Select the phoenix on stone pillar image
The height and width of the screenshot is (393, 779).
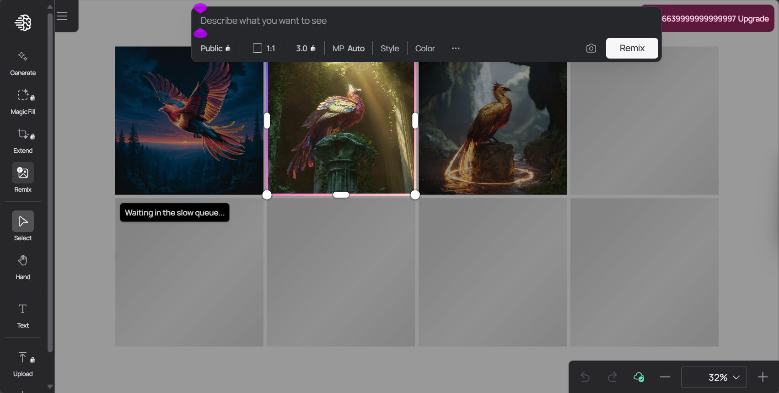click(x=341, y=127)
